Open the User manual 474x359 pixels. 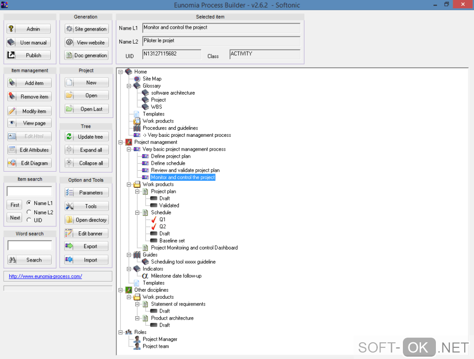[x=28, y=43]
